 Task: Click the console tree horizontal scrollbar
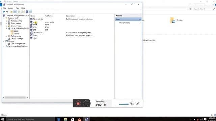coord(16,98)
